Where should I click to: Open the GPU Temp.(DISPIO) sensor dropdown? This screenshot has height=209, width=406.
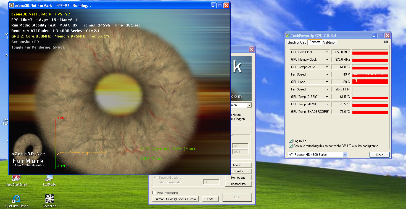pyautogui.click(x=327, y=97)
